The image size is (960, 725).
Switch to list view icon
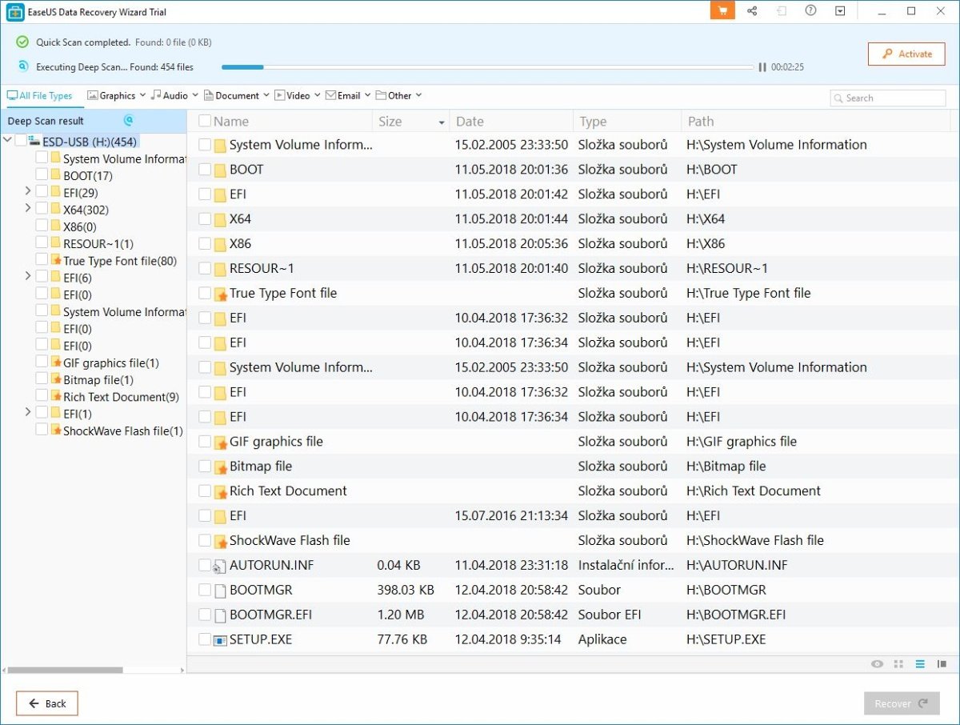click(920, 664)
